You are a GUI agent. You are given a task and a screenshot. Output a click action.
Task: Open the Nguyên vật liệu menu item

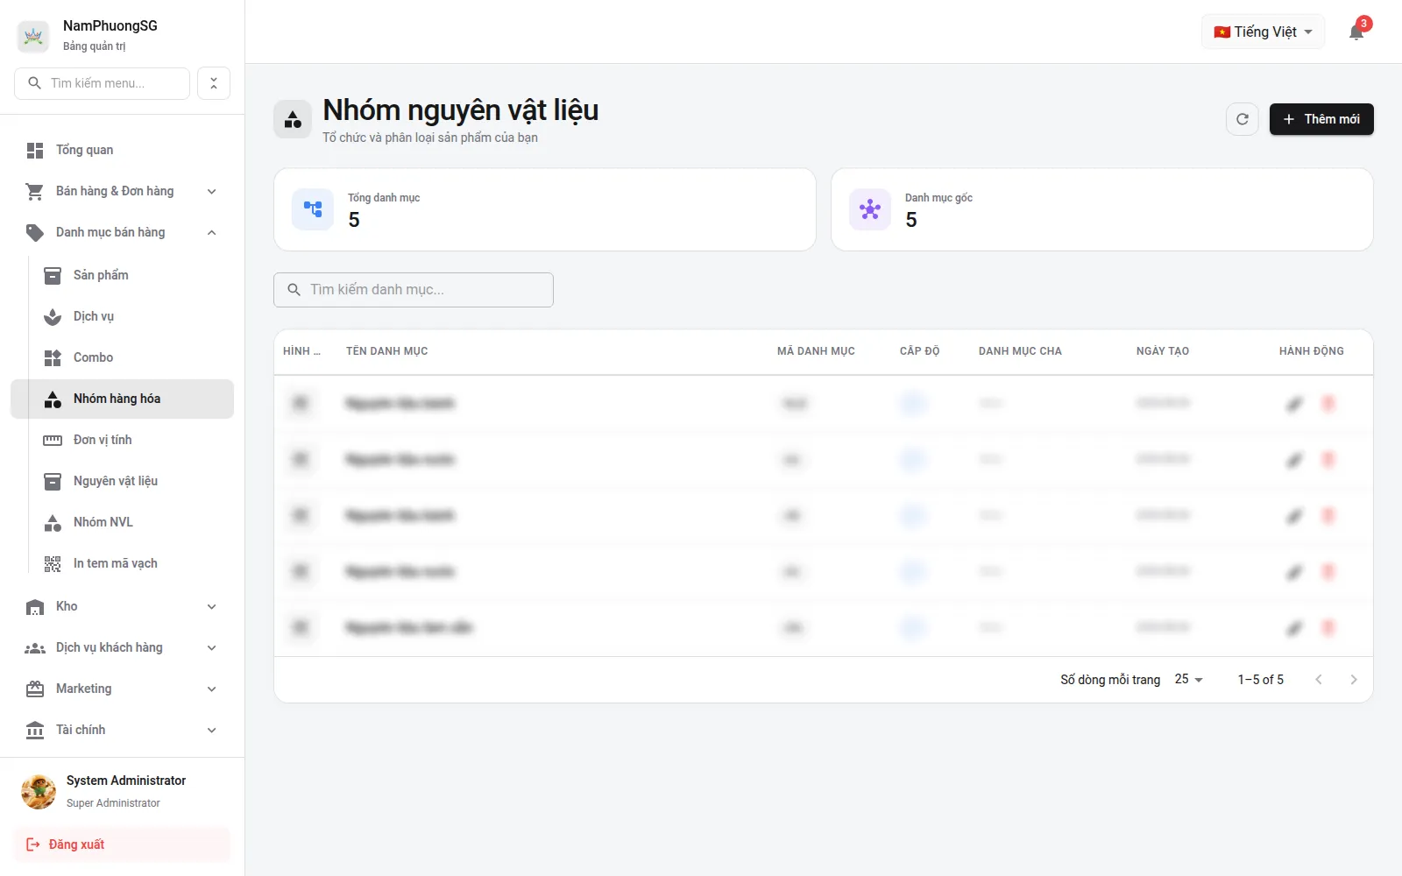tap(131, 481)
